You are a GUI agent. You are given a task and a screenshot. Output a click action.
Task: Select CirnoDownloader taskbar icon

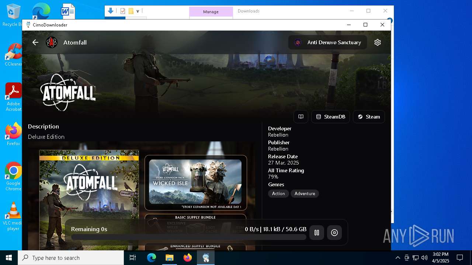coord(206,258)
